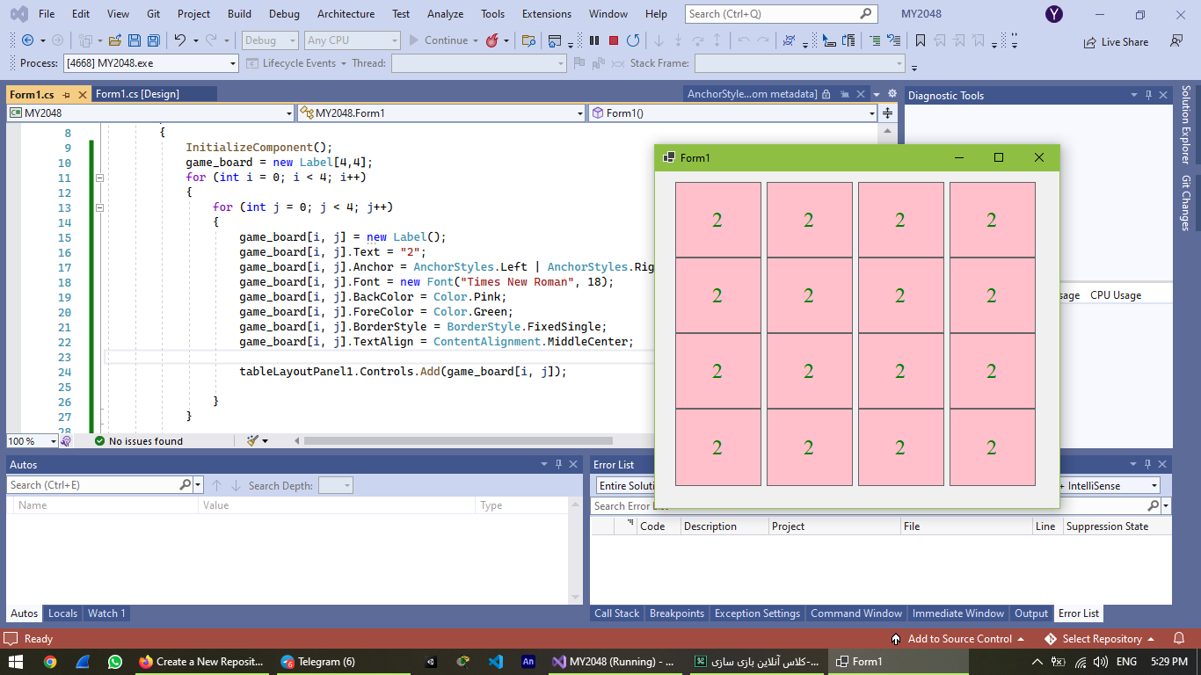Screen dimensions: 1201x675
Task: Open the Debug menu
Action: pyautogui.click(x=283, y=13)
